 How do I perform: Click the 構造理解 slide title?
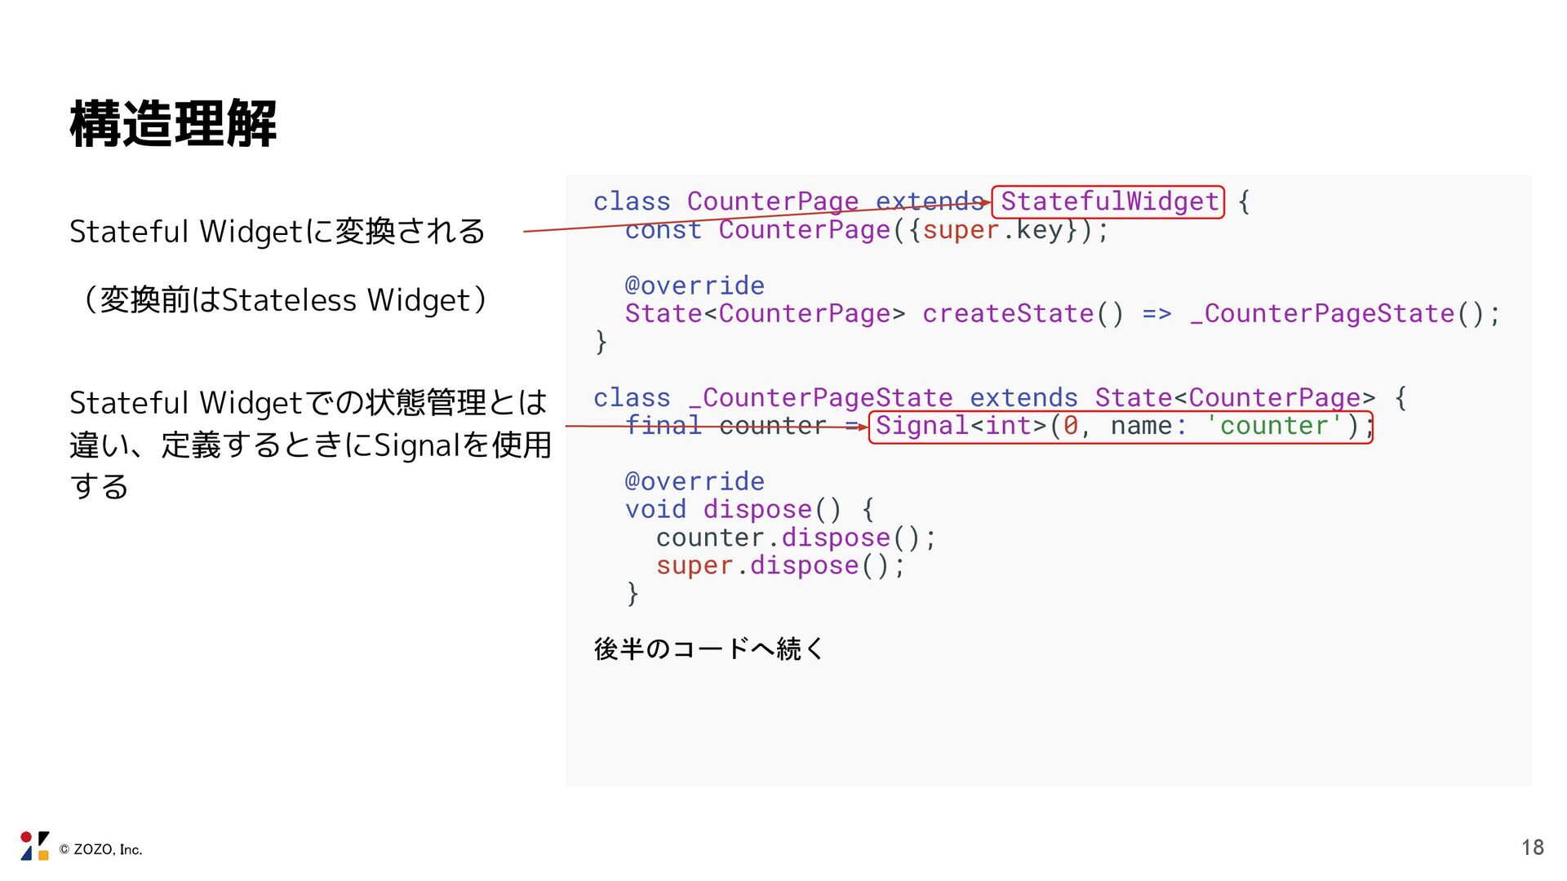[x=173, y=124]
